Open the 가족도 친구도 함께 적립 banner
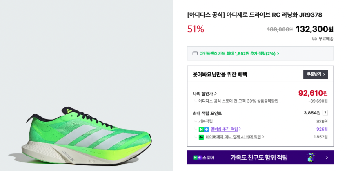Screen dimensions: 347x171 259,158
